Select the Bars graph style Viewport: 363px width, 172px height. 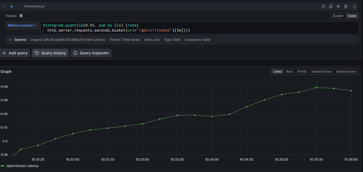(290, 72)
